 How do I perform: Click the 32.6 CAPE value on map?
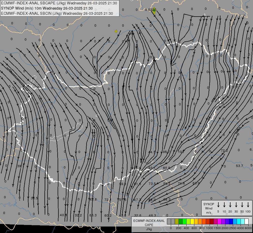138,215
